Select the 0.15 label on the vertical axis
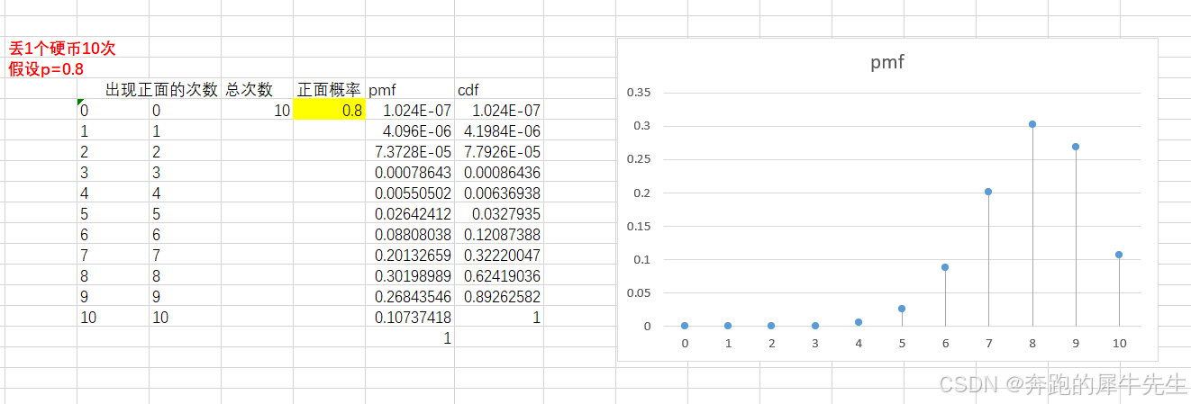1191x404 pixels. pos(638,226)
